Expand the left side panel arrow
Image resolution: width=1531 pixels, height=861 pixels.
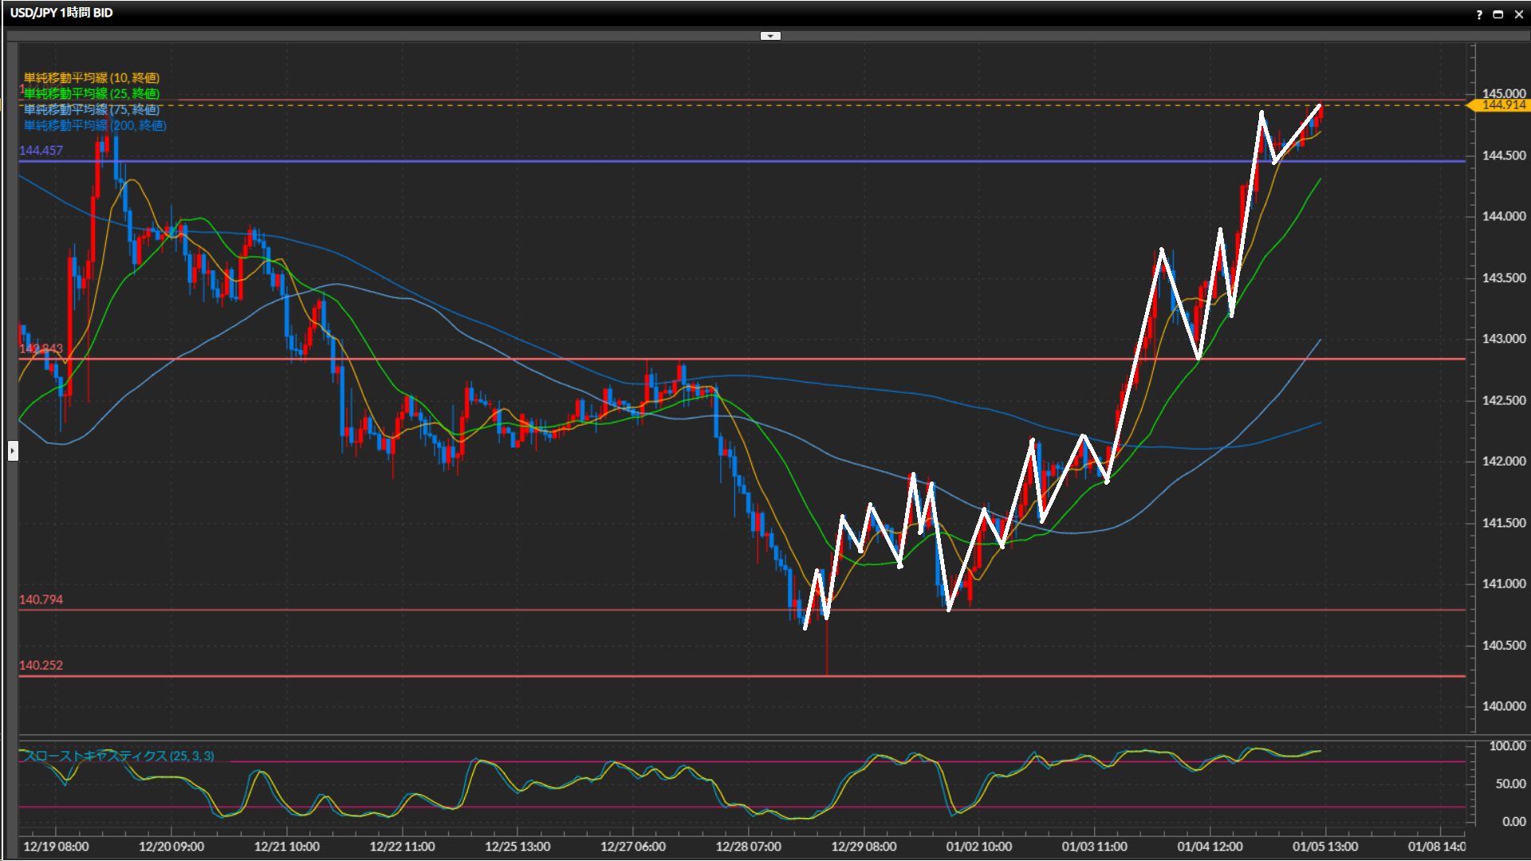[13, 451]
